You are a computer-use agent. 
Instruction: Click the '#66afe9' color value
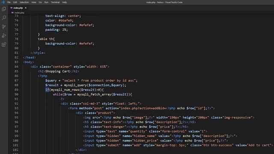tap(65, 21)
